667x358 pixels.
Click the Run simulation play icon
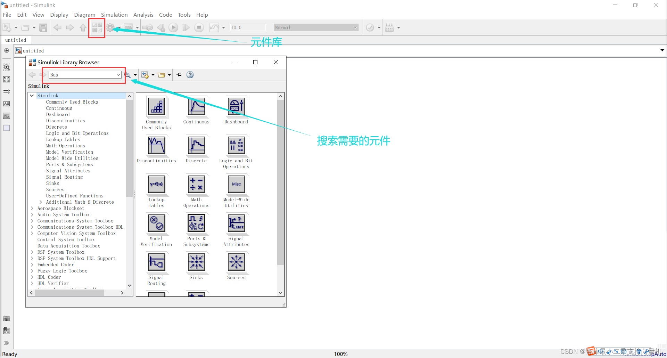click(173, 27)
